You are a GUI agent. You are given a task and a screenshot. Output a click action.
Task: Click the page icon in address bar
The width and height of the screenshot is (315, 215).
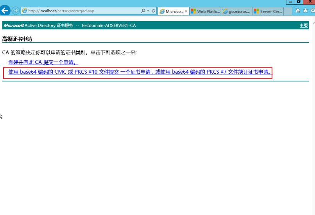point(24,11)
